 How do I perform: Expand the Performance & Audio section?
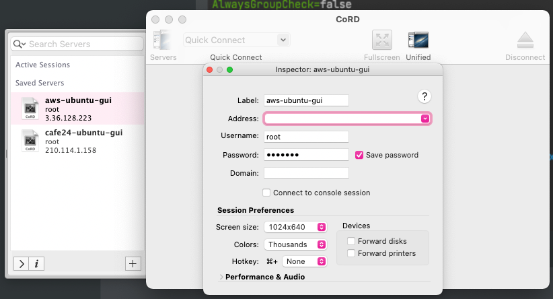[221, 277]
